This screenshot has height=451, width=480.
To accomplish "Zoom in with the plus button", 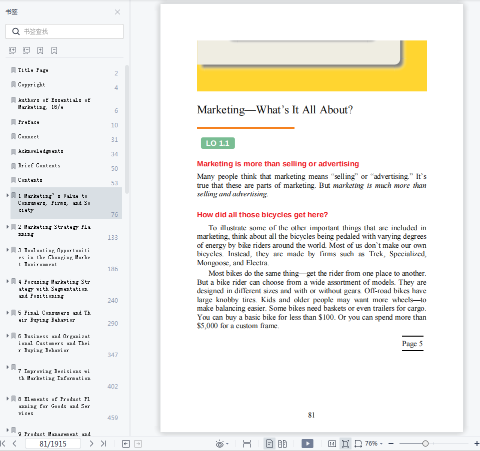I will click(476, 444).
